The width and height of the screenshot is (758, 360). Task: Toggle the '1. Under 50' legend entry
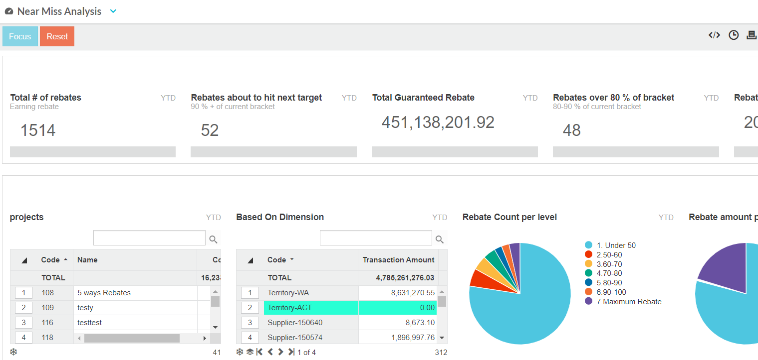pos(616,245)
